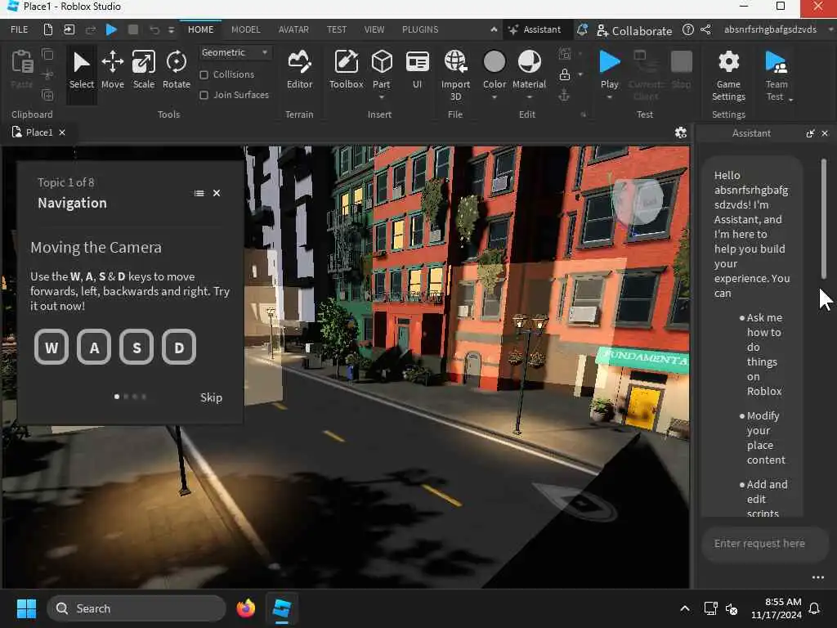Switch to the MODEL ribbon tab
Image resolution: width=837 pixels, height=628 pixels.
[x=245, y=29]
